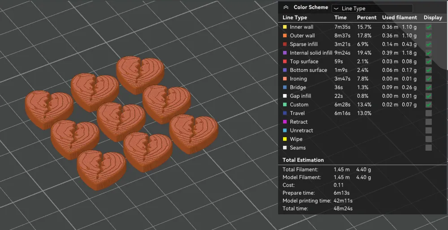
Task: Uncheck Inner wall display checkbox
Action: pos(428,27)
